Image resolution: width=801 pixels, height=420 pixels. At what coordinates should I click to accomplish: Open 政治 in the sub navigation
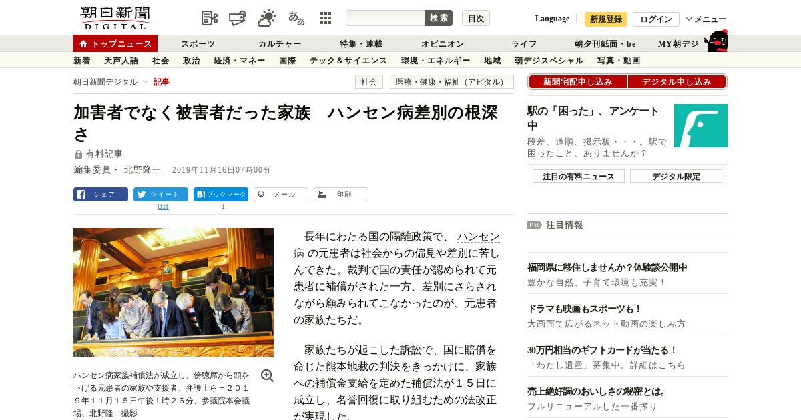click(192, 61)
